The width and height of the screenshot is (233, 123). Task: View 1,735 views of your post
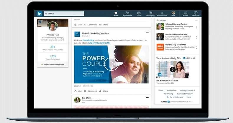(52, 57)
